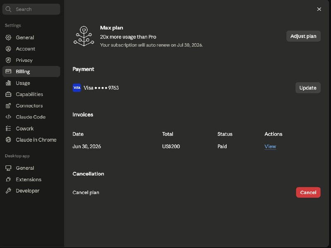Click the Visa card logo
Viewport: 331px width, 248px height.
77,87
